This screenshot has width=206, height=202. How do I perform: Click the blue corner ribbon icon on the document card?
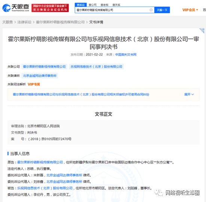(202, 30)
